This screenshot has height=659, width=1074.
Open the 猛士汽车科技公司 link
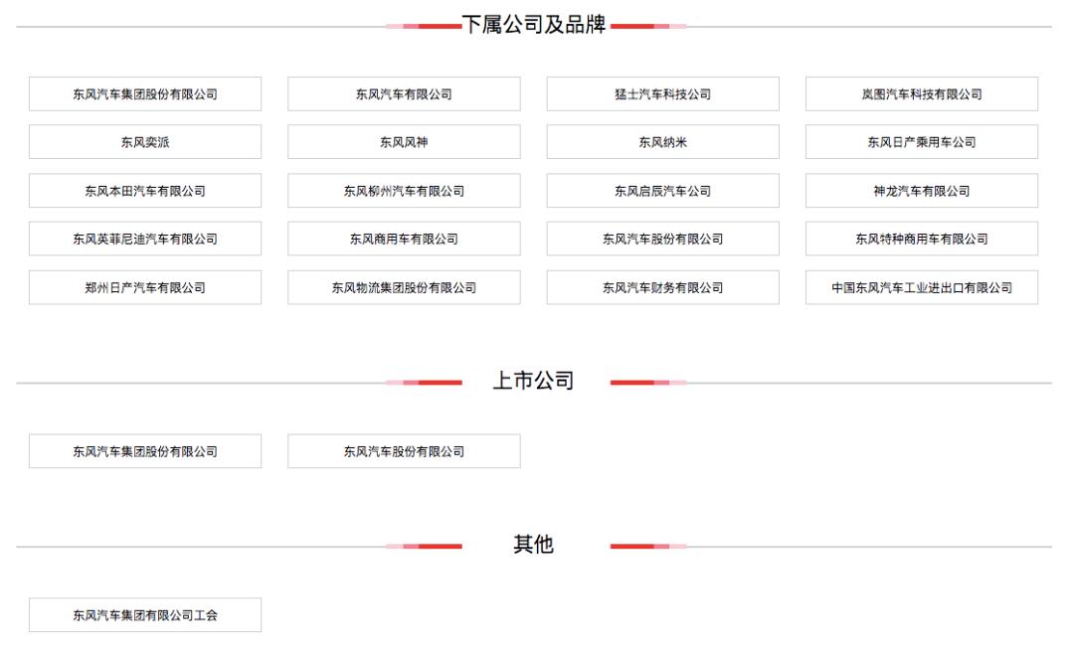pyautogui.click(x=662, y=93)
